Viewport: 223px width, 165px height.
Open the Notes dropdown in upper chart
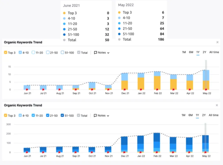click(102, 53)
